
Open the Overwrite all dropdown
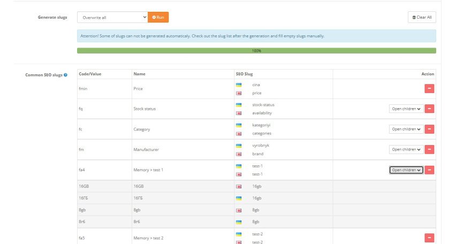pyautogui.click(x=112, y=17)
